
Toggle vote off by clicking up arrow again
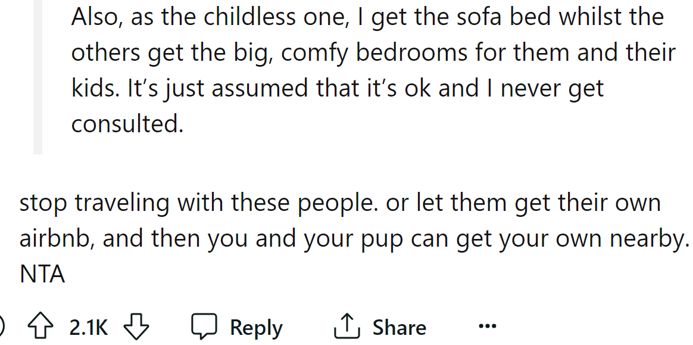[40, 327]
